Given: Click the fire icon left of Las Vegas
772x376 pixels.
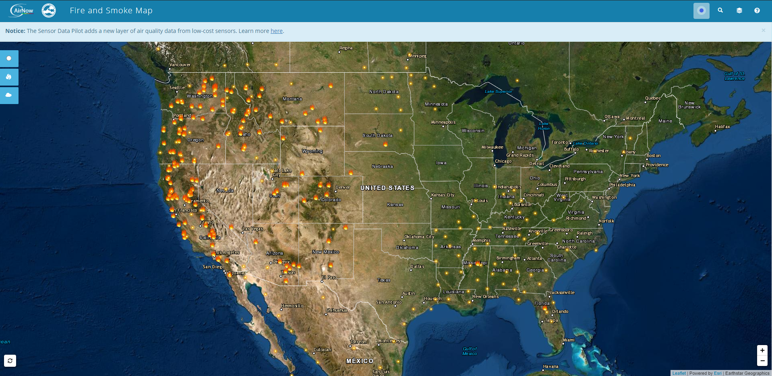Looking at the screenshot, I should pyautogui.click(x=231, y=227).
